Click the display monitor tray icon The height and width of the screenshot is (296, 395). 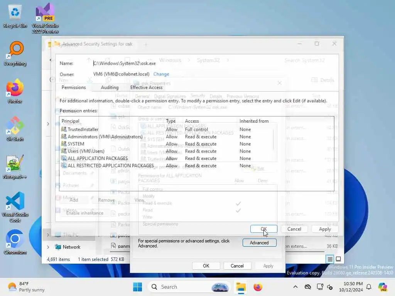(320, 287)
